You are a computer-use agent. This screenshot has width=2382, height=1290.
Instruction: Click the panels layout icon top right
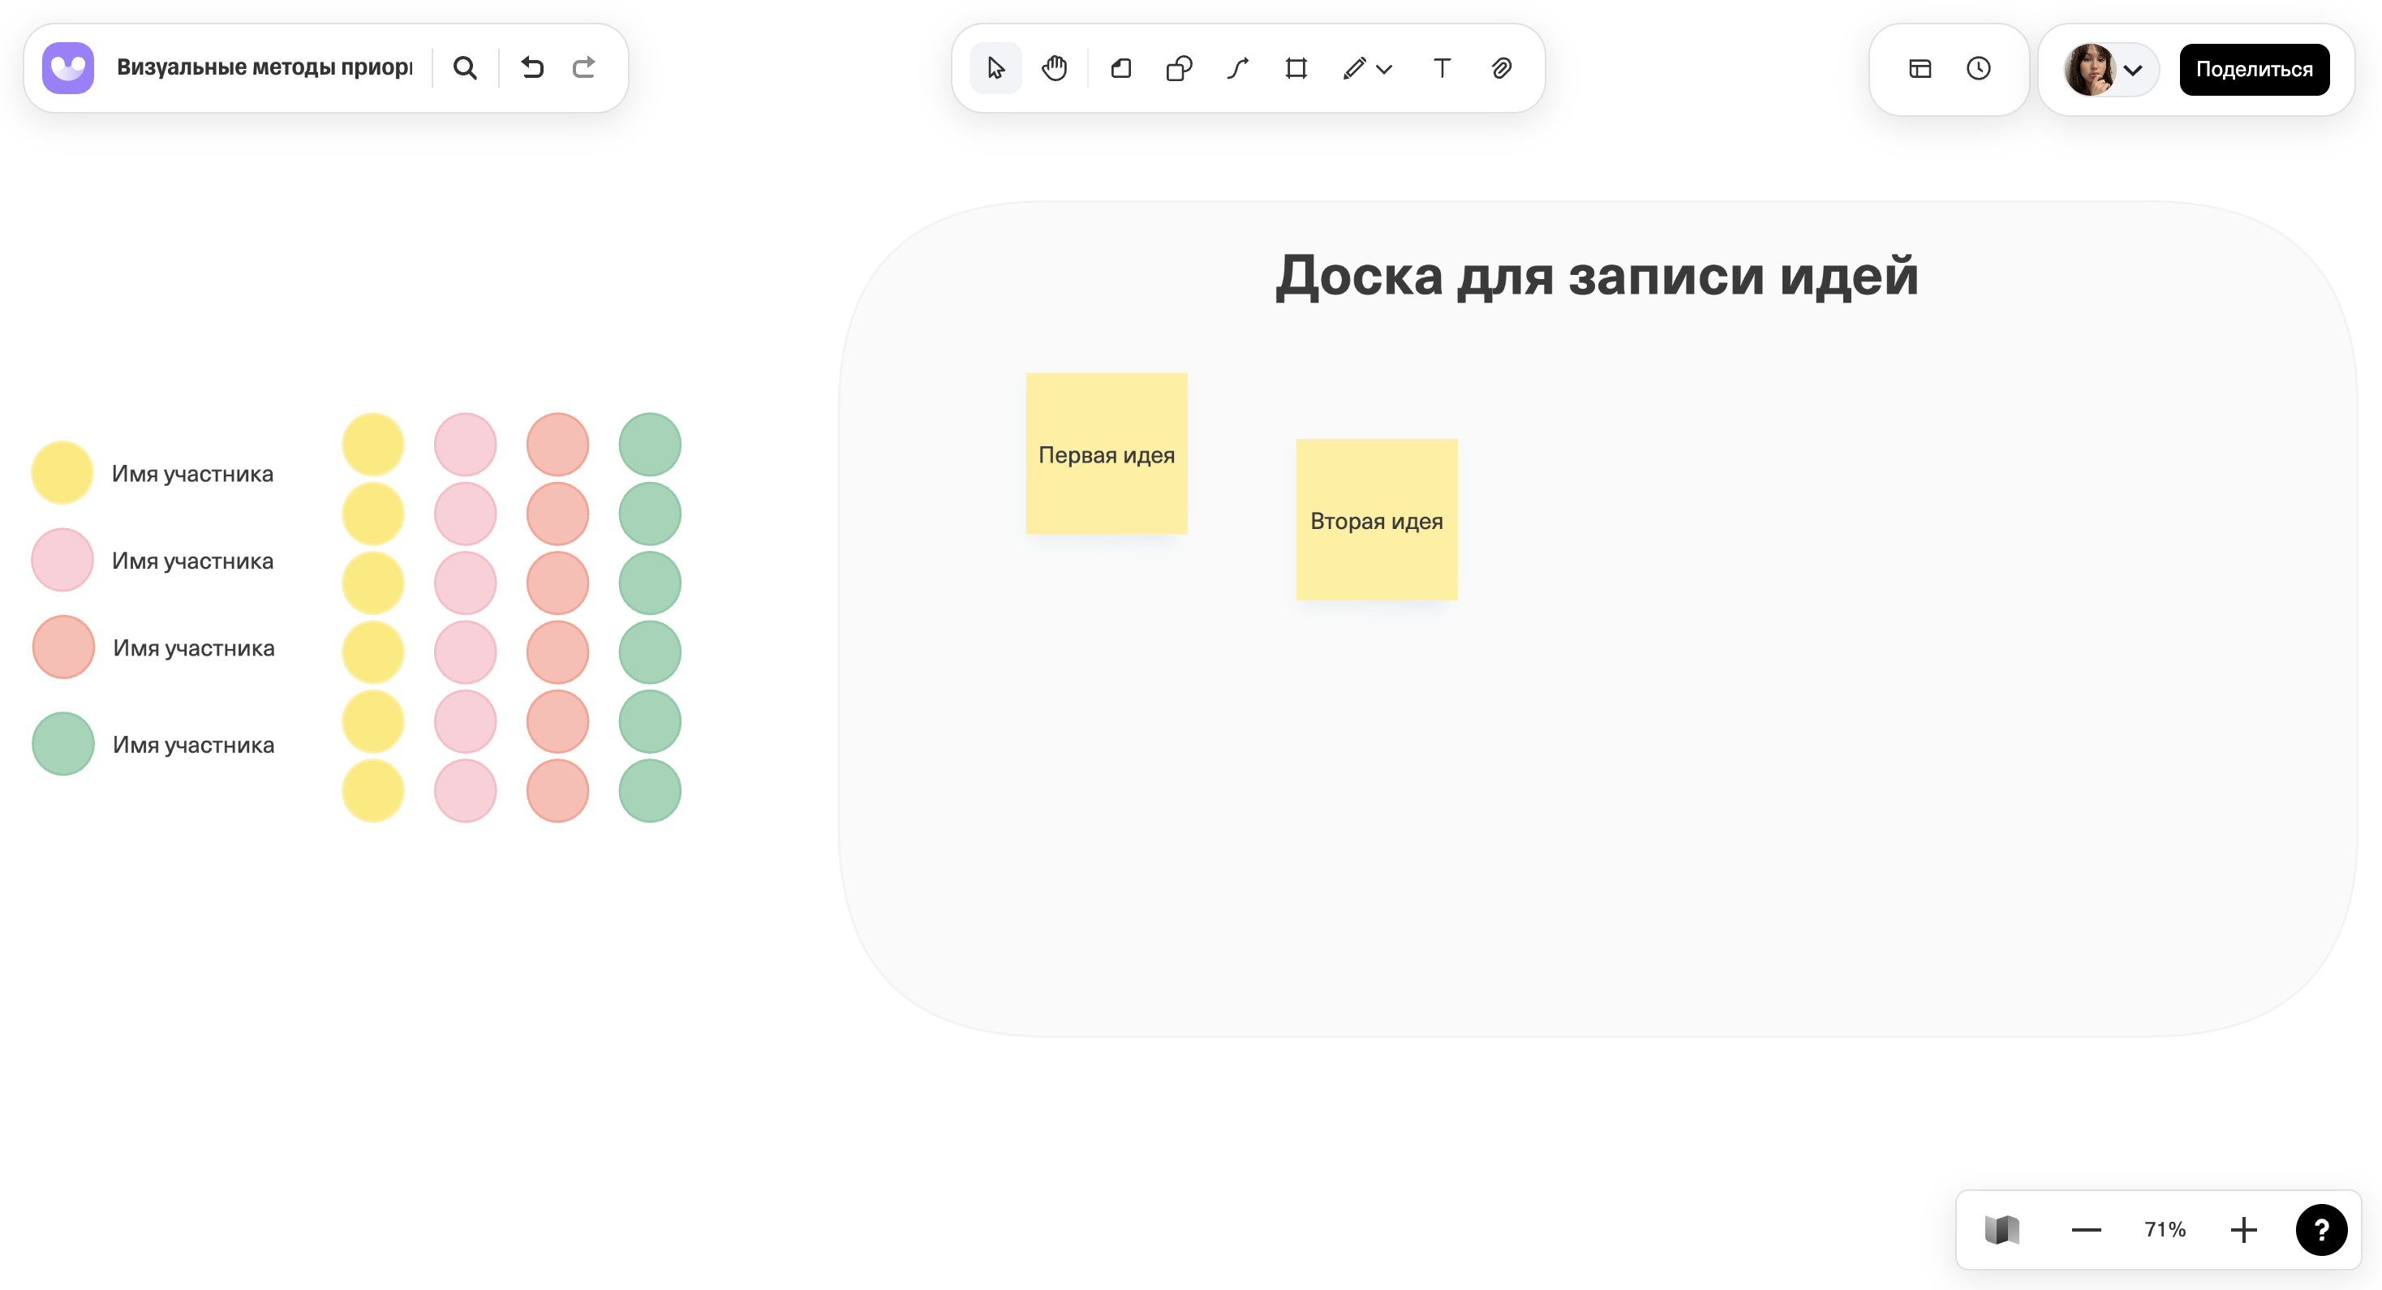pos(1920,67)
